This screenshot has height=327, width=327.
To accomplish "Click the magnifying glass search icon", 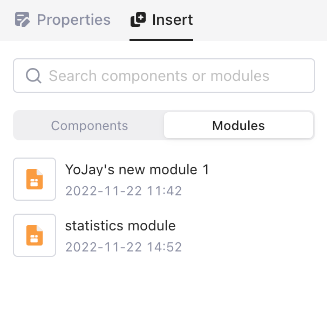I will 33,76.
